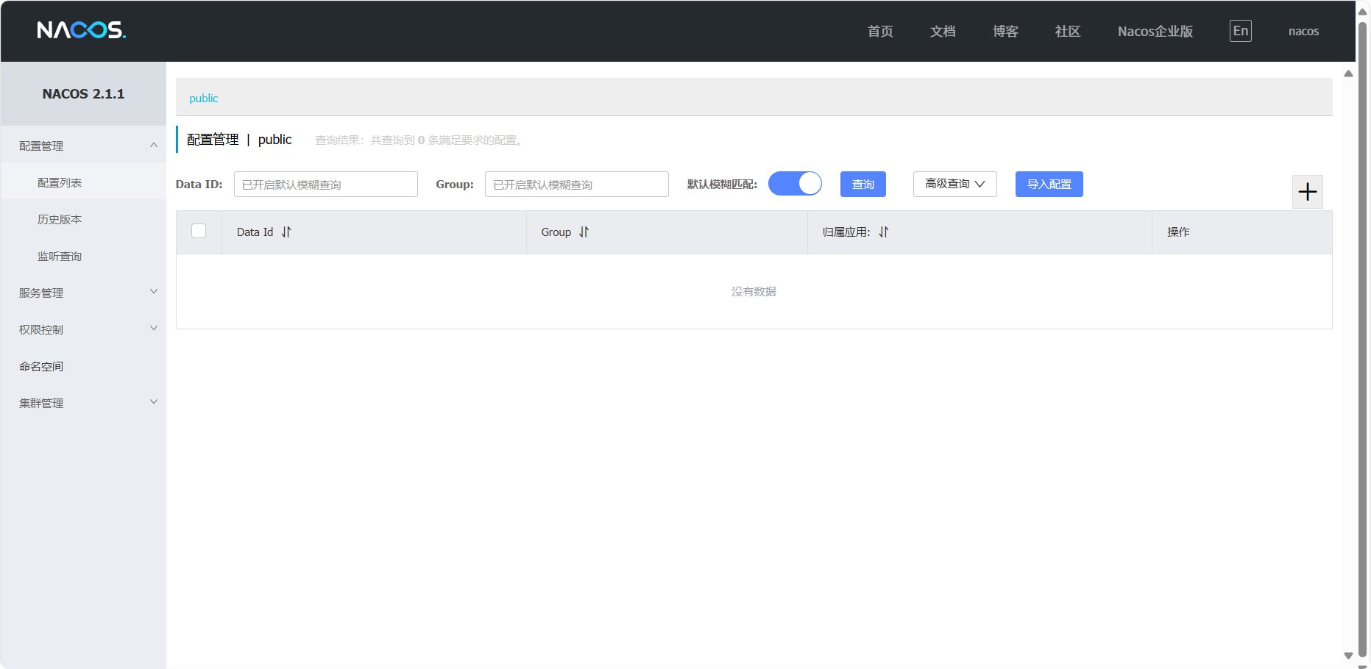Sort by Group column arrows
This screenshot has width=1371, height=669.
click(584, 232)
